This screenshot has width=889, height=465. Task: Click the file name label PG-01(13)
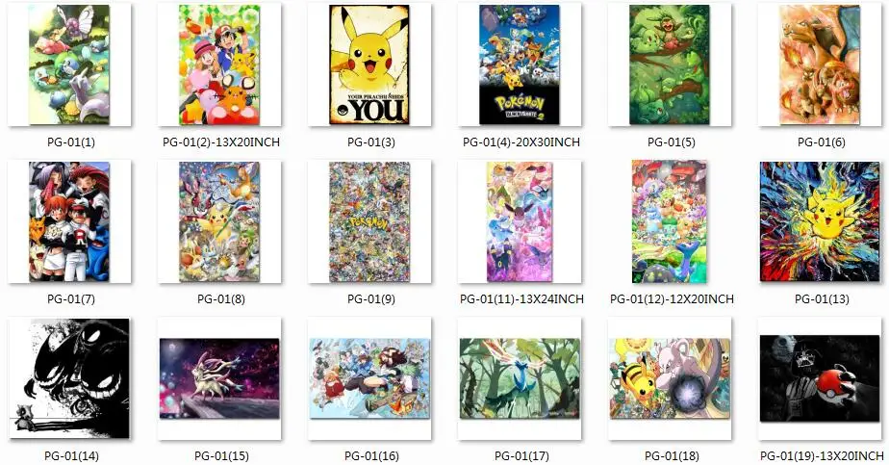click(822, 298)
